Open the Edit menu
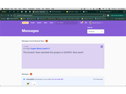 tap(15, 9)
